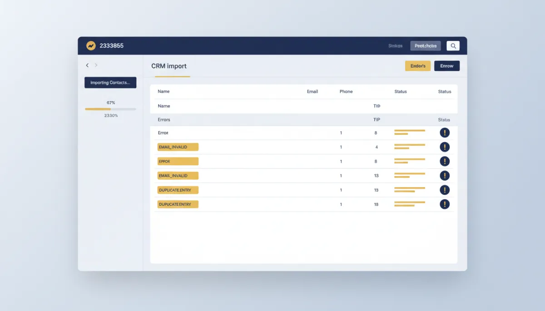
Task: Select the Error row label
Action: coord(163,133)
